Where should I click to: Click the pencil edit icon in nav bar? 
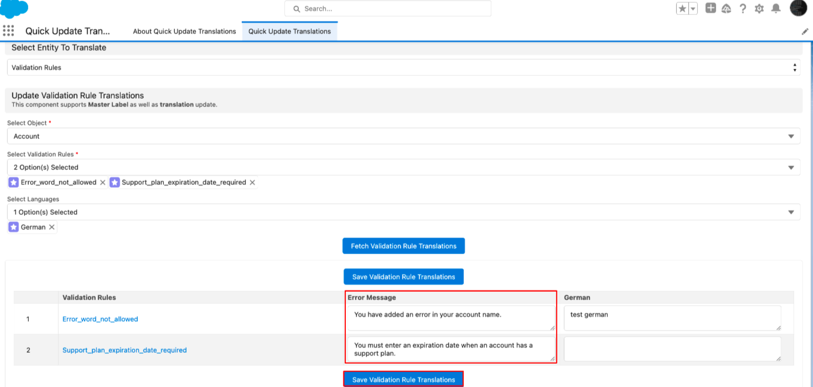(805, 32)
